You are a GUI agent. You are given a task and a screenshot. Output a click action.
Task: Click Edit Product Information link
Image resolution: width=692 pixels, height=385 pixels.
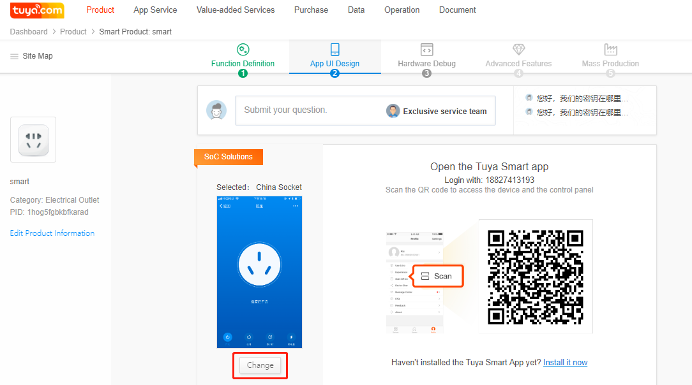point(52,233)
